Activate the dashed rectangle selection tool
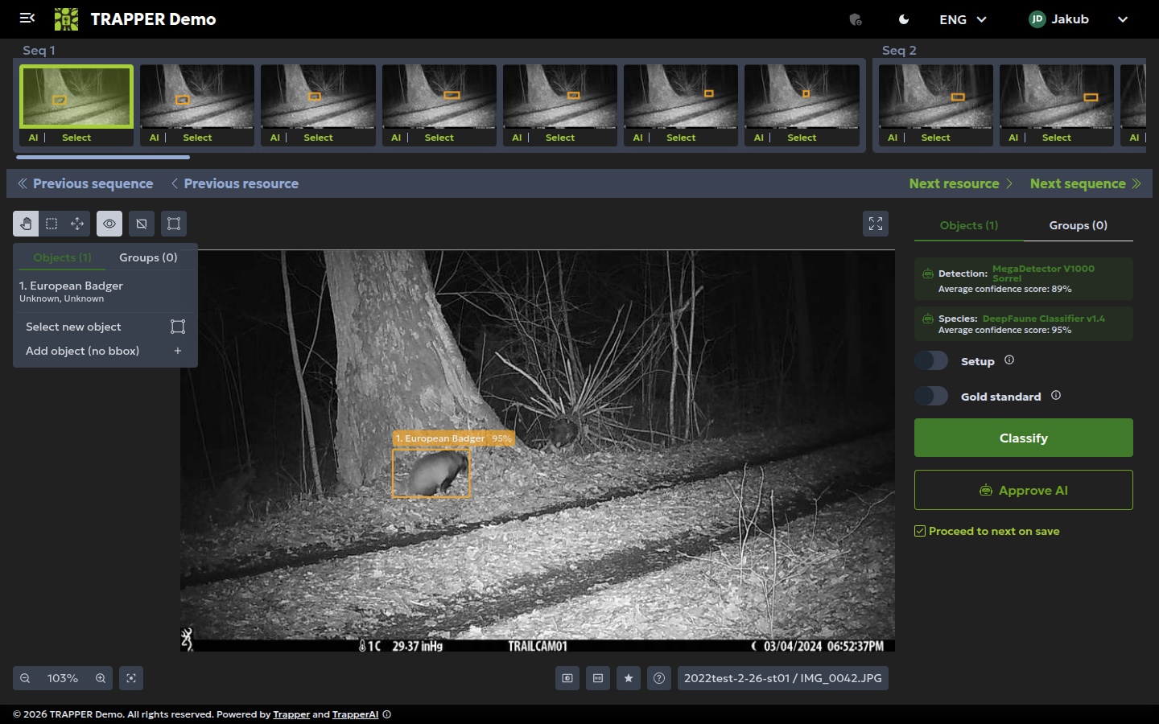This screenshot has height=724, width=1159. point(52,224)
